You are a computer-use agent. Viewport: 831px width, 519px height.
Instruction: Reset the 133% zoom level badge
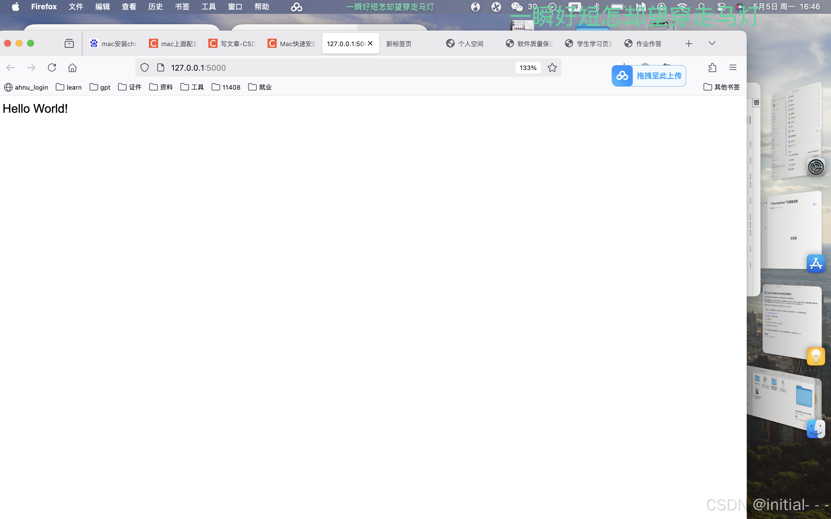[x=528, y=68]
